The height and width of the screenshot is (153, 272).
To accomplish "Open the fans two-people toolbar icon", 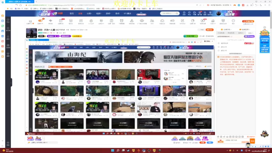I will coord(152,21).
